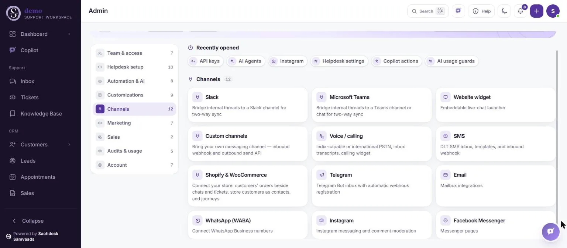Open the Dashboard sidebar icon
The width and height of the screenshot is (567, 248).
tap(13, 34)
